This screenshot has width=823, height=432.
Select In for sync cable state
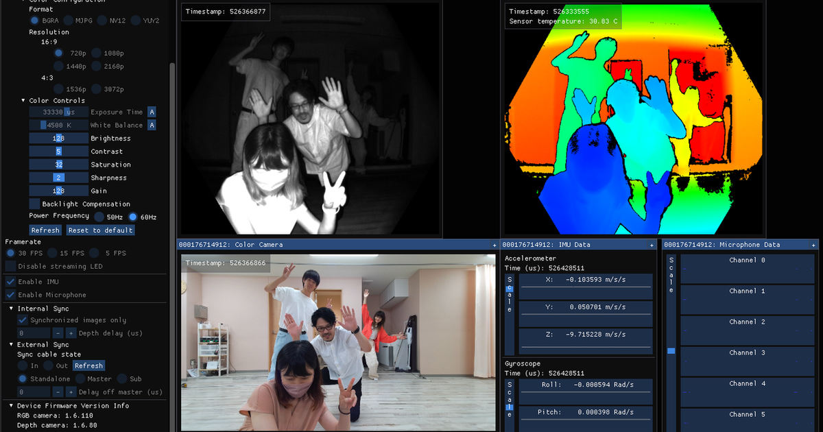click(x=23, y=366)
